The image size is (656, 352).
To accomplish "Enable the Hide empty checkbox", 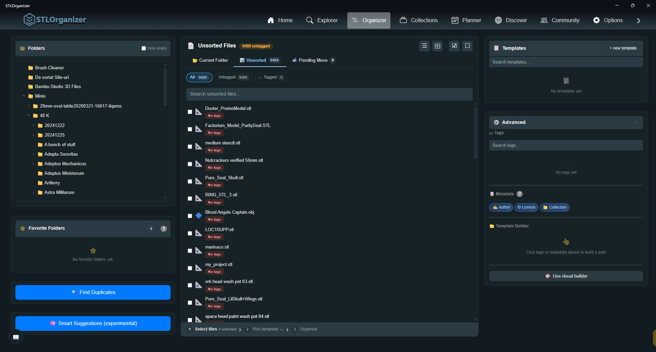I will 144,48.
